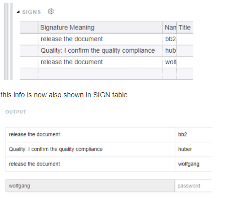228x198 pixels.
Task: Select the bb2 name cell in SIGNS table
Action: tap(169, 39)
